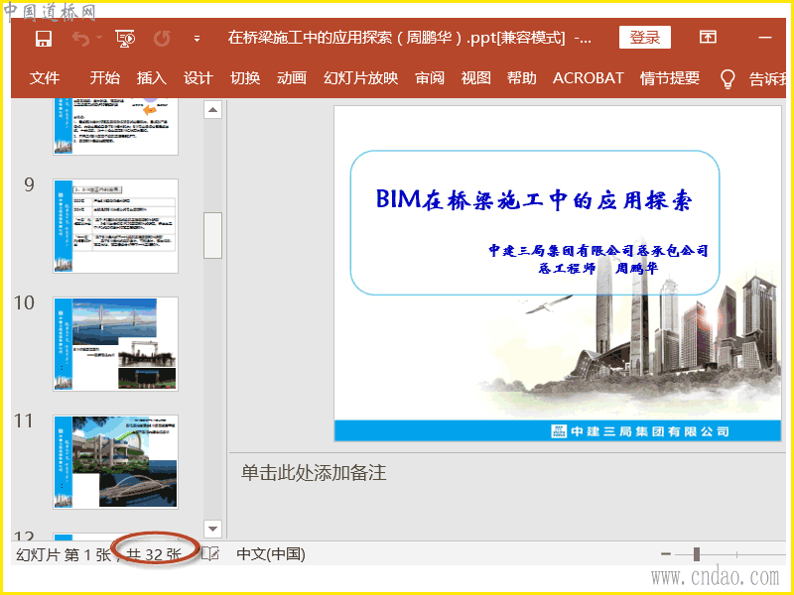Screen dimensions: 794x595
Task: Click the document title in title bar
Action: tap(409, 38)
